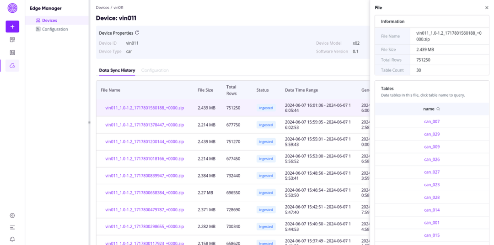Refresh Device Properties with the reload icon

coord(137,33)
